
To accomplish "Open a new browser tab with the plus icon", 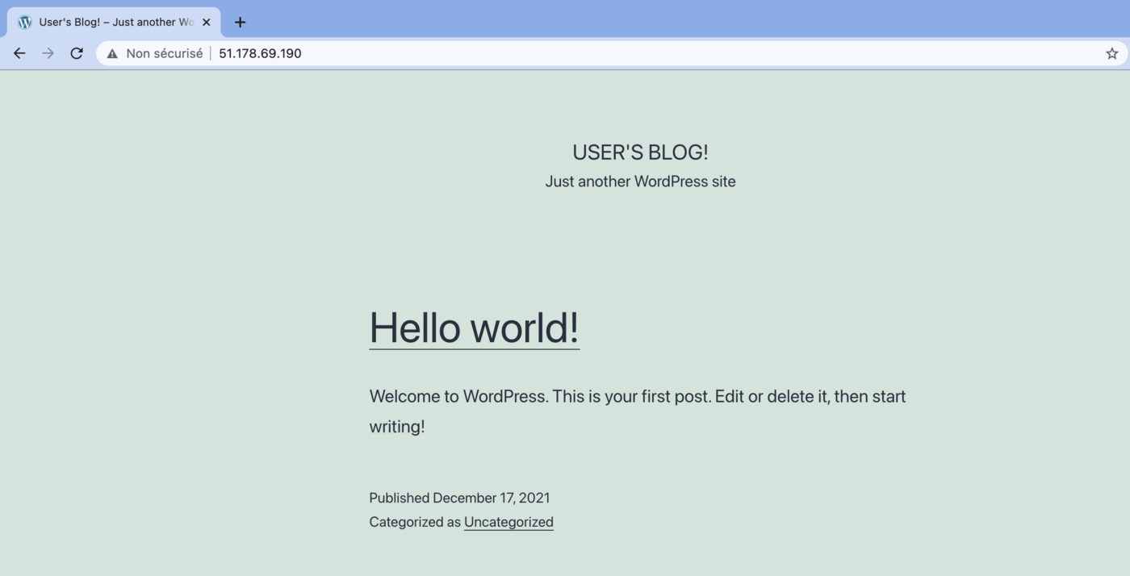I will pos(239,22).
